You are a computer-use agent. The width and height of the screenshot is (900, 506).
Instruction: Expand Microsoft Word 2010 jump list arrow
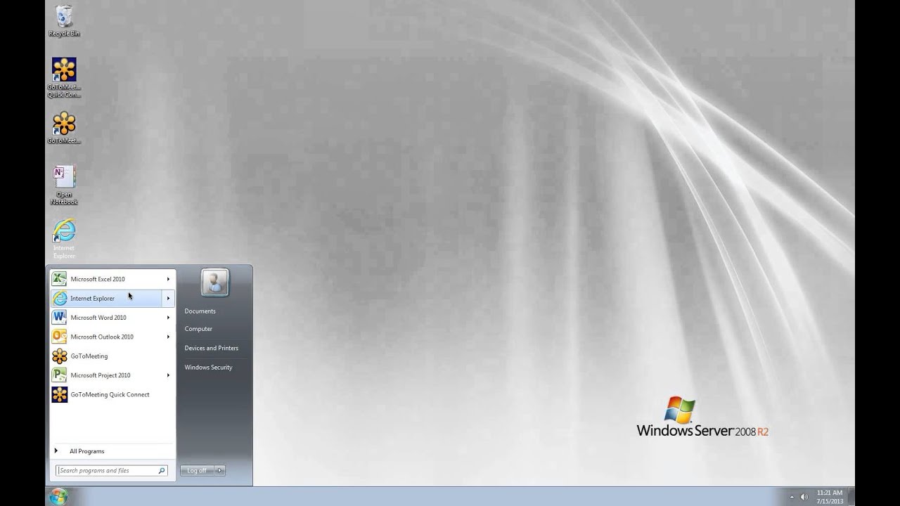click(168, 318)
